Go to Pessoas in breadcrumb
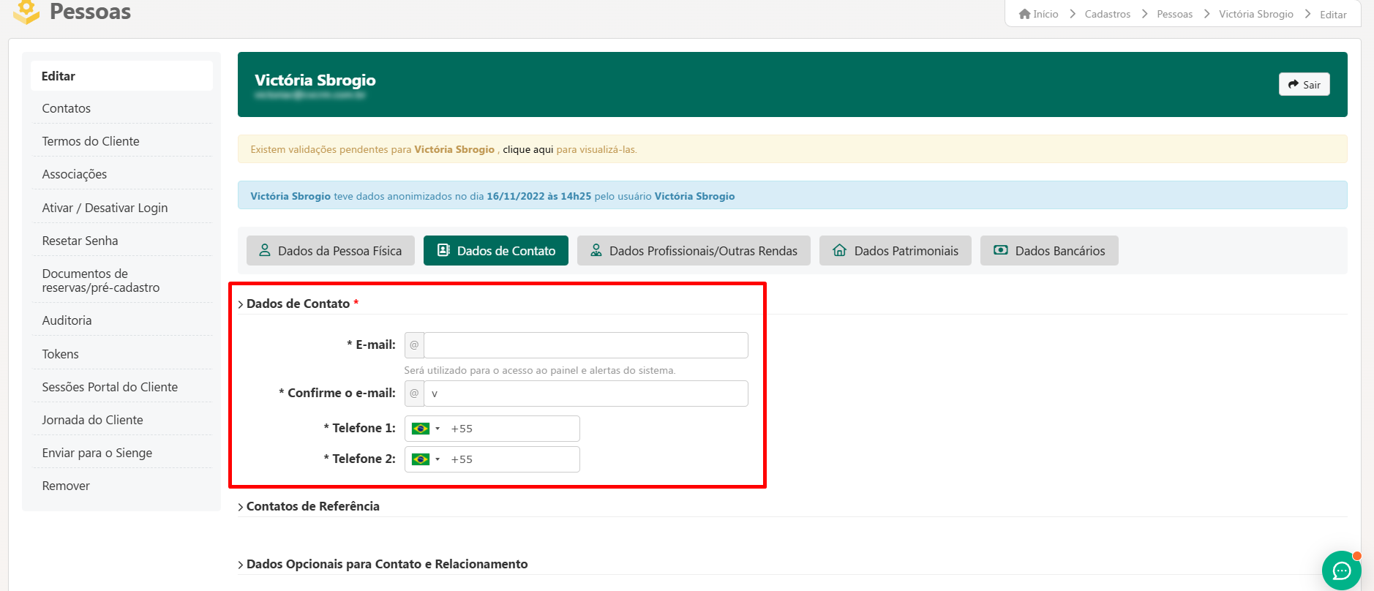1374x591 pixels. (x=1175, y=14)
